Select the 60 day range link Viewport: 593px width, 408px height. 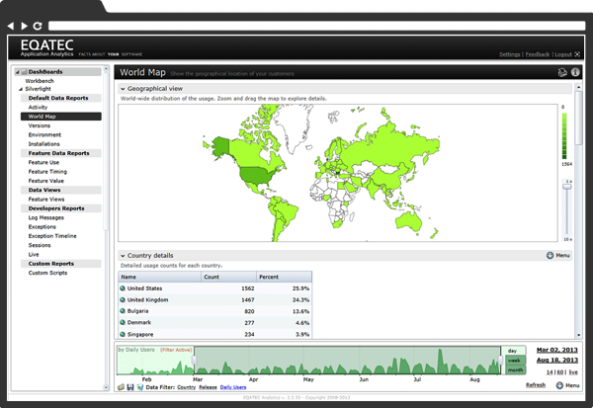[560, 372]
